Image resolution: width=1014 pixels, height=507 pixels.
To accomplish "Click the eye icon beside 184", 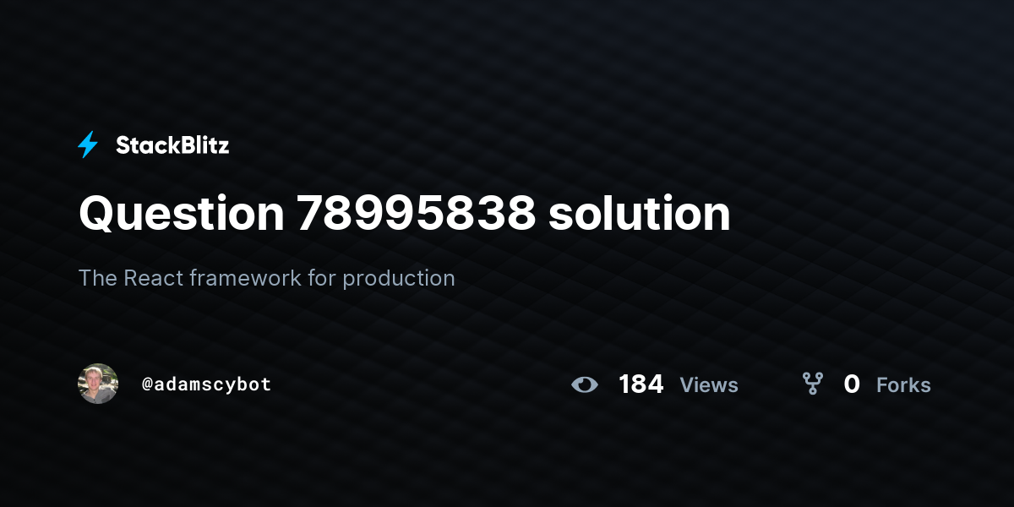I will (584, 384).
